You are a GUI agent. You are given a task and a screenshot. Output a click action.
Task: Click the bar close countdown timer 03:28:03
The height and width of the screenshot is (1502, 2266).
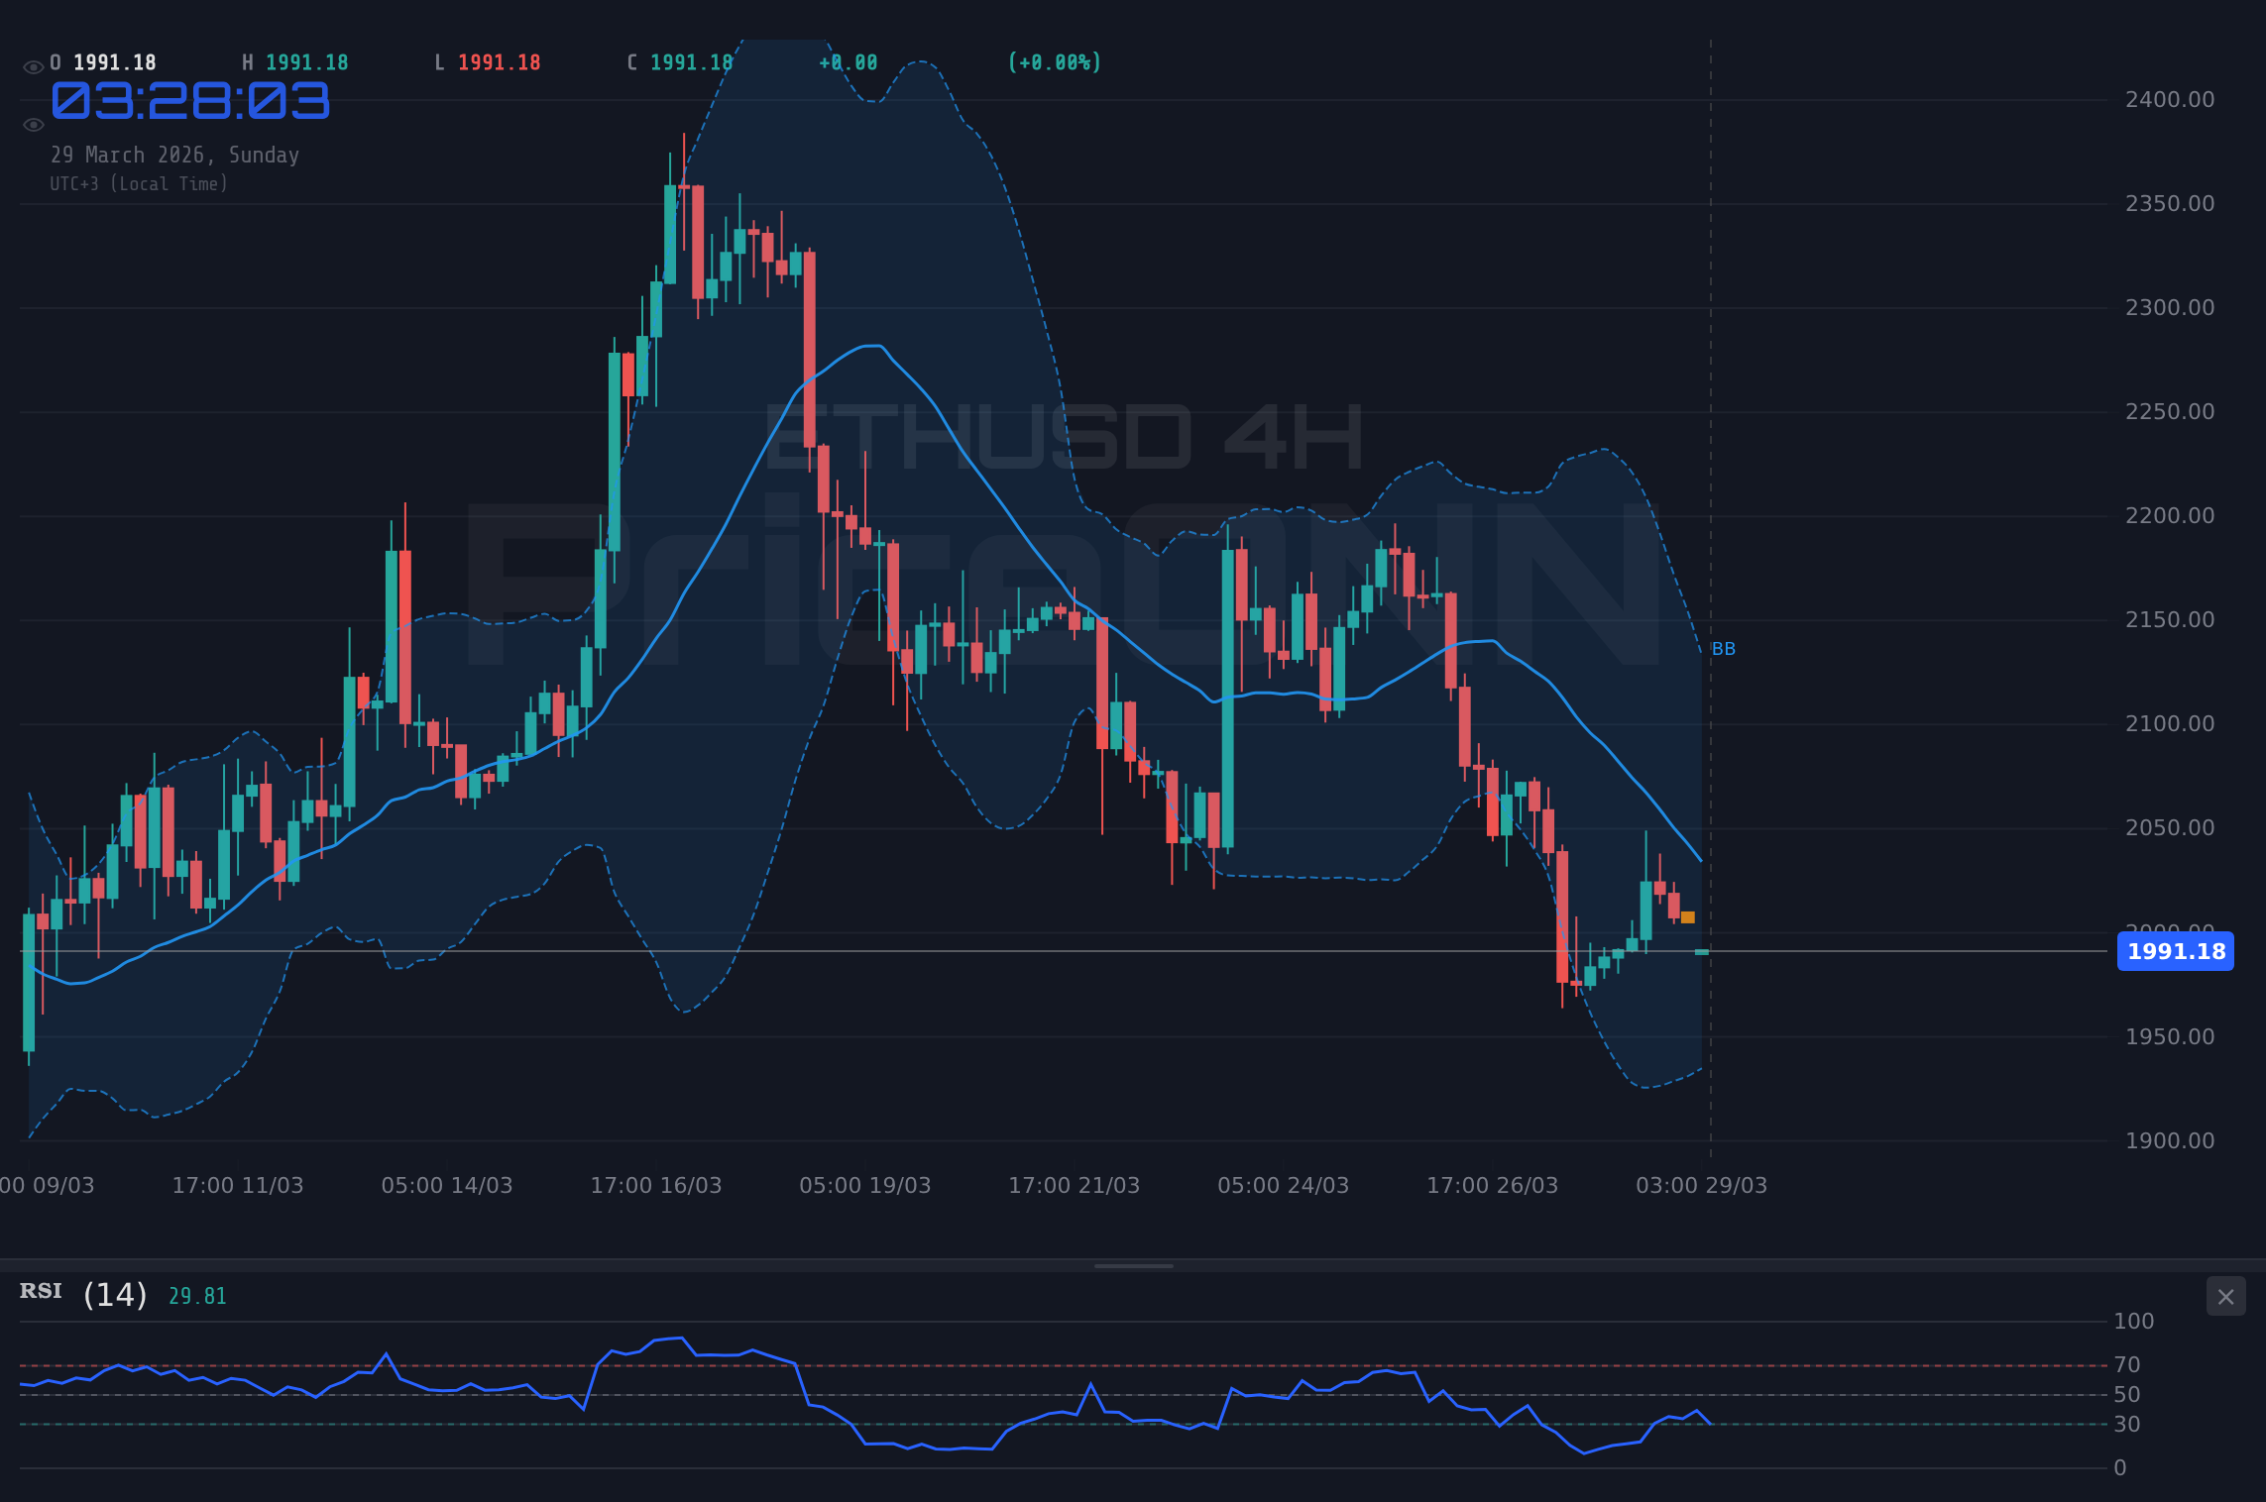[190, 102]
